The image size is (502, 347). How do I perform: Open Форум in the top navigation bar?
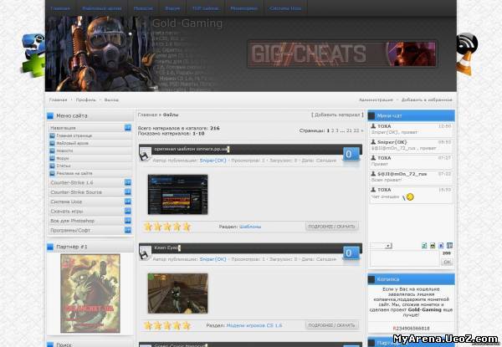pyautogui.click(x=172, y=8)
